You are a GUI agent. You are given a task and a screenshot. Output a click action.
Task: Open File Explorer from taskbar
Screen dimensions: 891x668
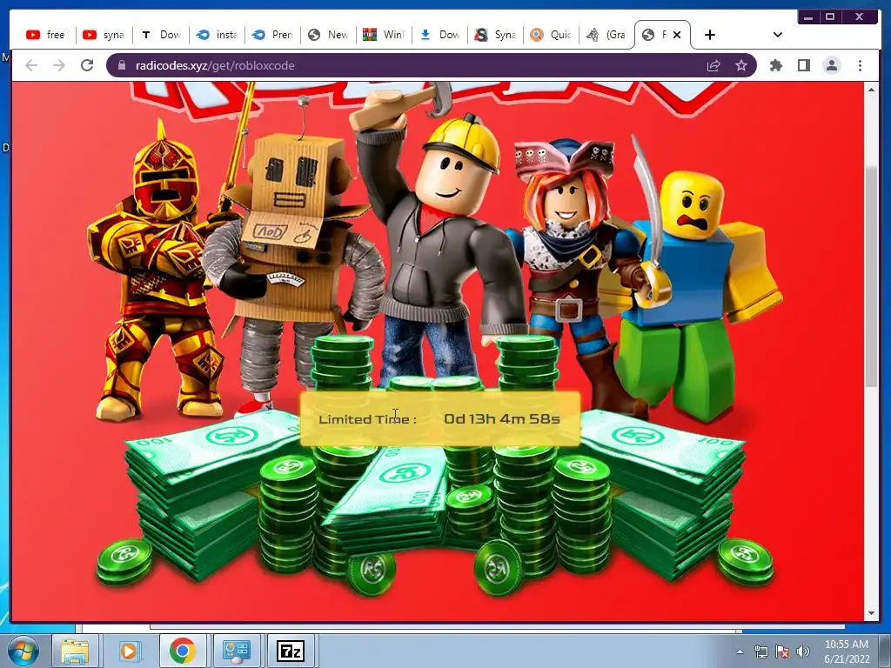tap(75, 651)
